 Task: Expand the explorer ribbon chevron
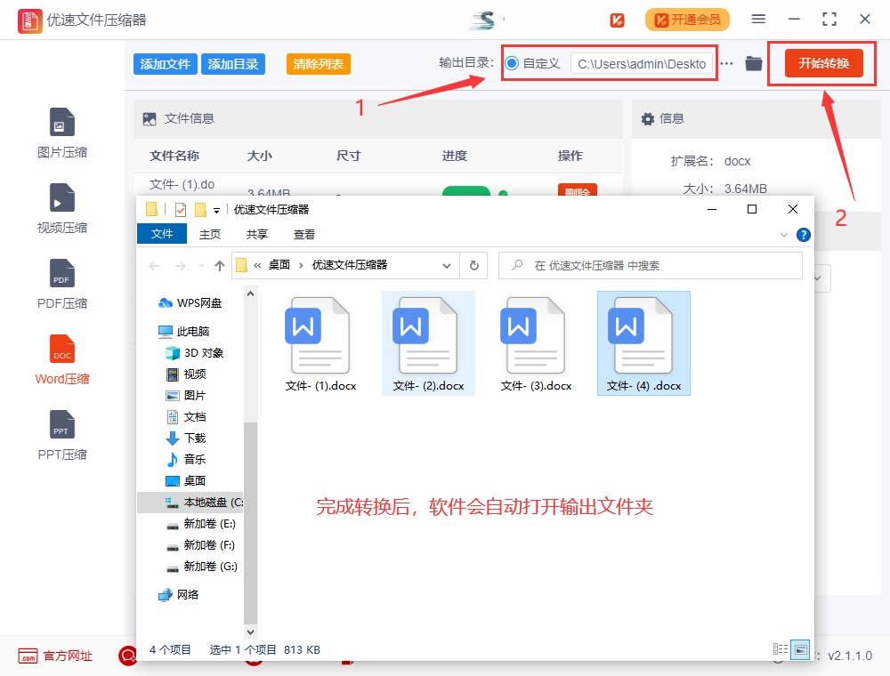pyautogui.click(x=784, y=235)
